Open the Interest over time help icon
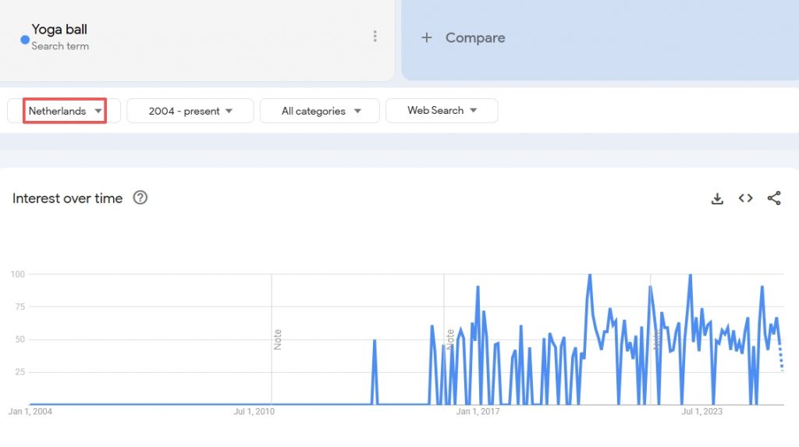This screenshot has height=447, width=799. [140, 198]
